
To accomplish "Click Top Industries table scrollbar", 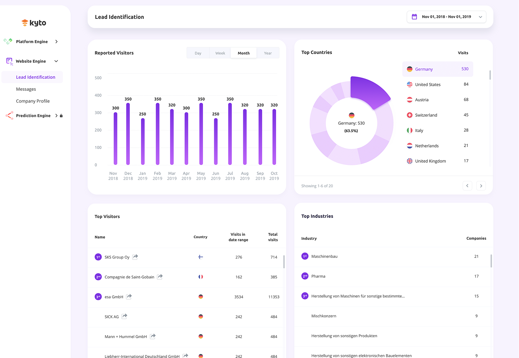I will [x=491, y=261].
